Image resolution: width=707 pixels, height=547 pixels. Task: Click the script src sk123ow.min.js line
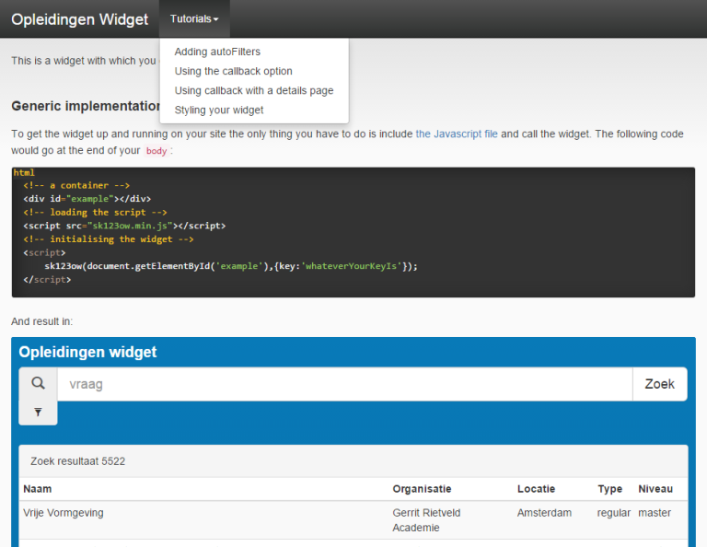[x=124, y=226]
